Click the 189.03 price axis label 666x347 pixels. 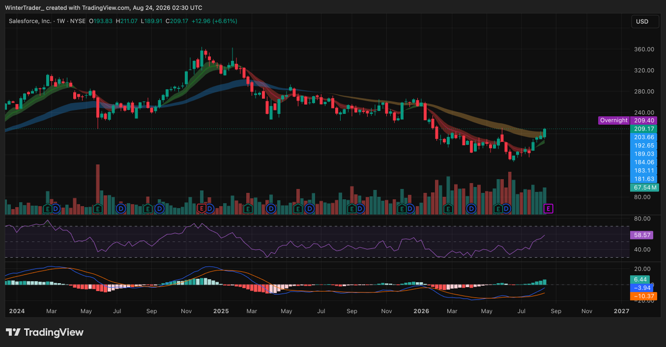pyautogui.click(x=644, y=154)
